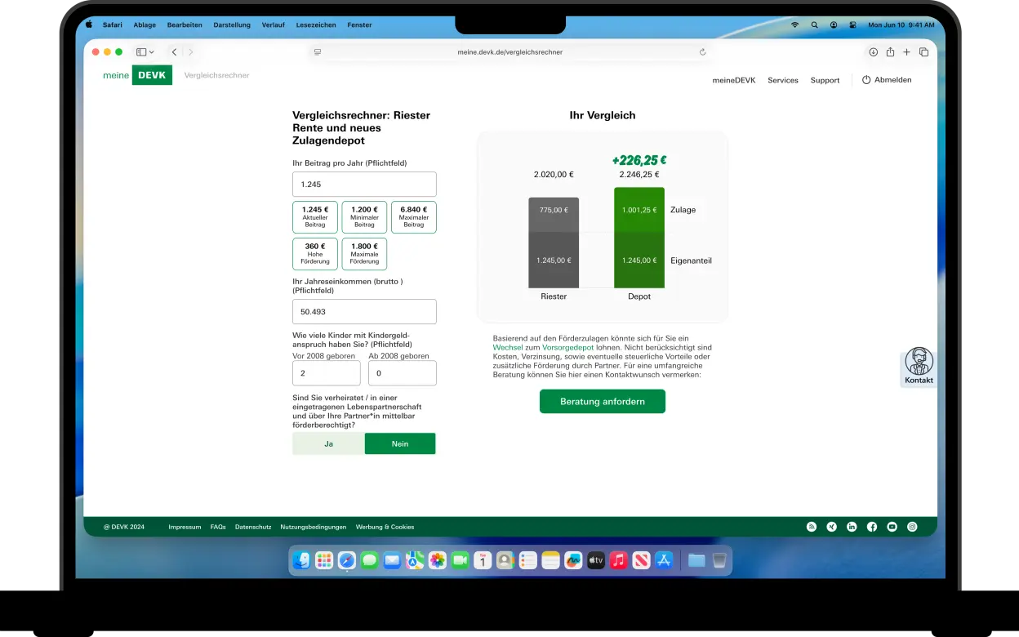Open App Store in the Dock
1019x637 pixels.
pyautogui.click(x=664, y=560)
